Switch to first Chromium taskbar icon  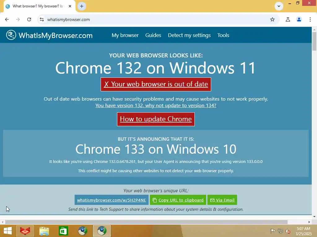[83, 231]
